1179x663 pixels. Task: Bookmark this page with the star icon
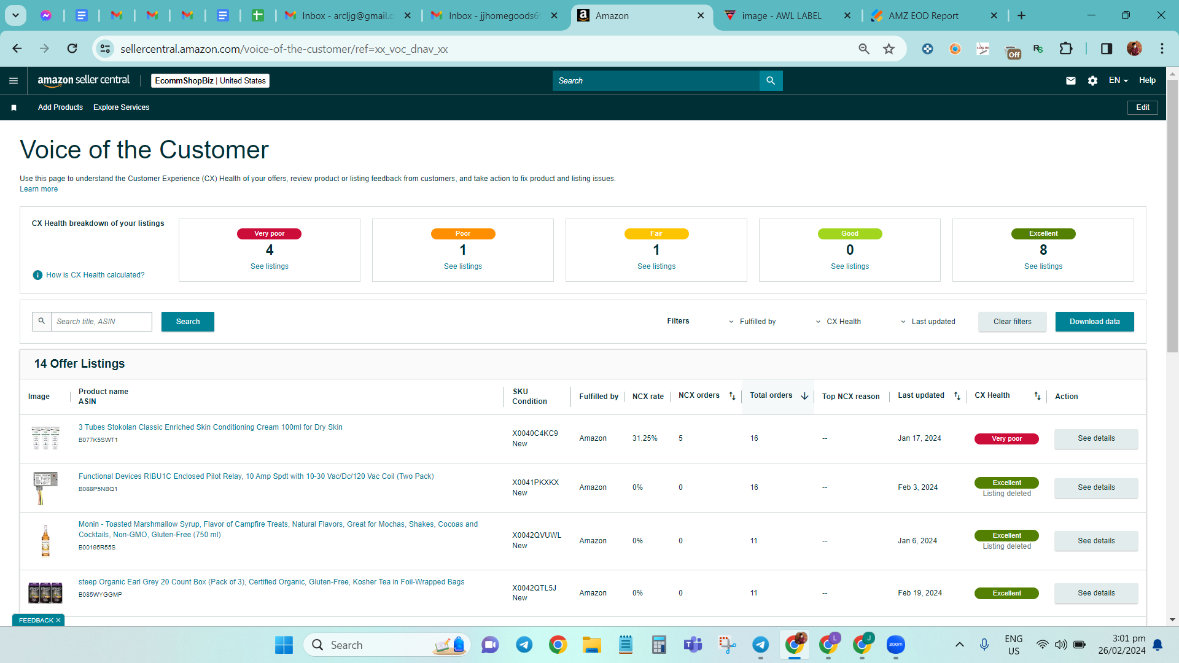(x=889, y=48)
